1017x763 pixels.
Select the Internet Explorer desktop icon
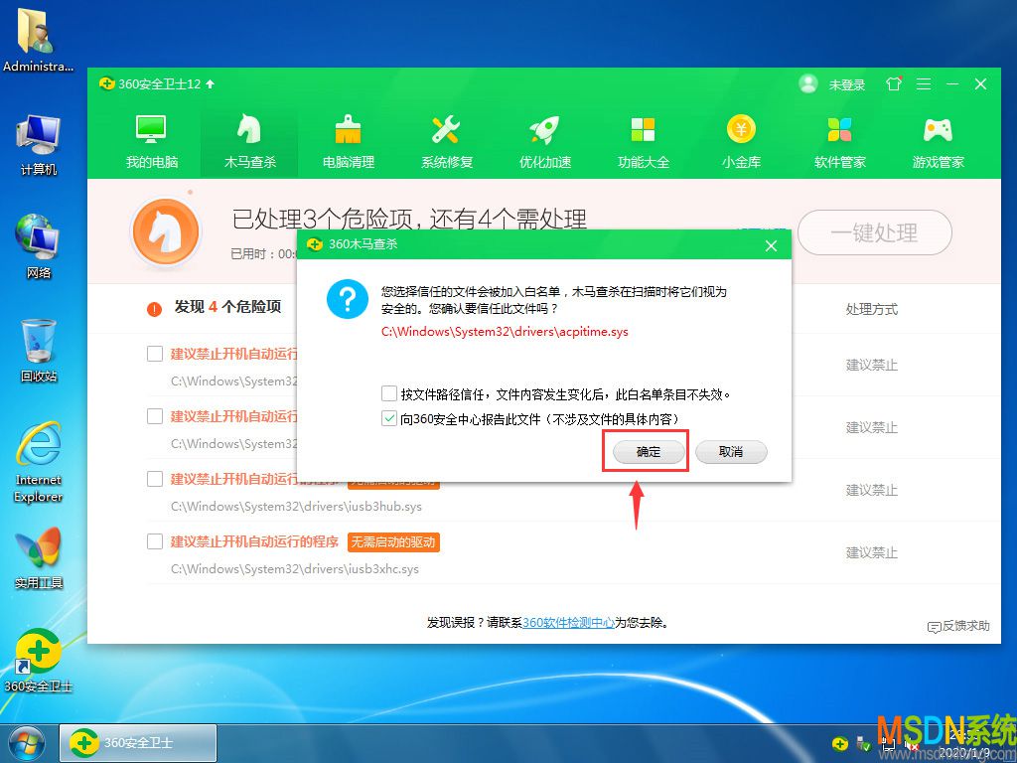(x=39, y=462)
